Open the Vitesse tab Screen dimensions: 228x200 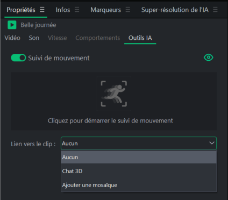pyautogui.click(x=58, y=38)
